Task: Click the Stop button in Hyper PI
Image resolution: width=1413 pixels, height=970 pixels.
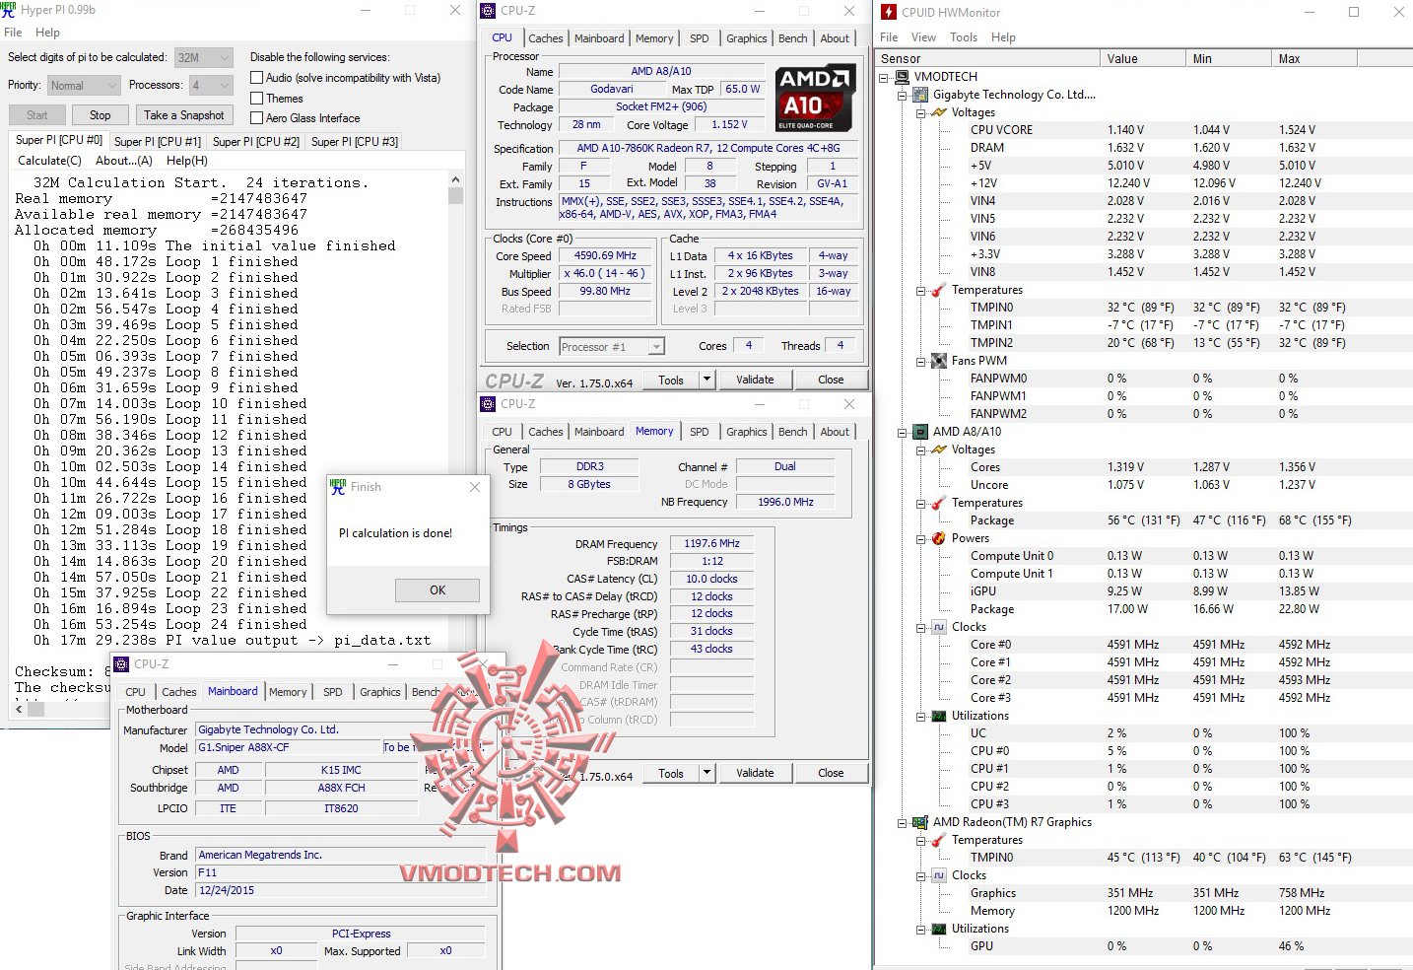Action: tap(100, 115)
